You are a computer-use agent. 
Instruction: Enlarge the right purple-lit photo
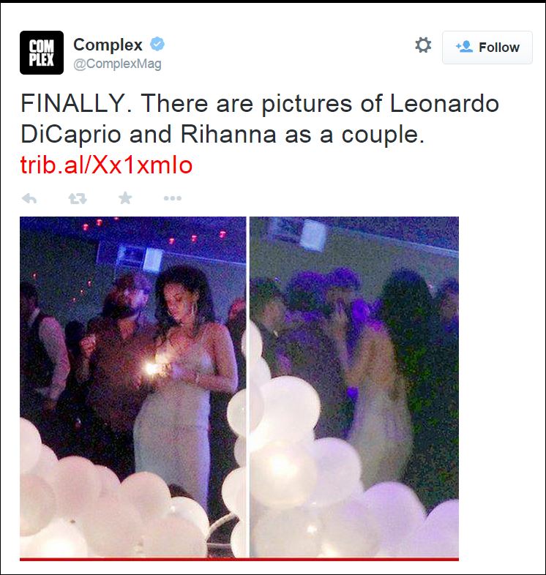click(354, 388)
